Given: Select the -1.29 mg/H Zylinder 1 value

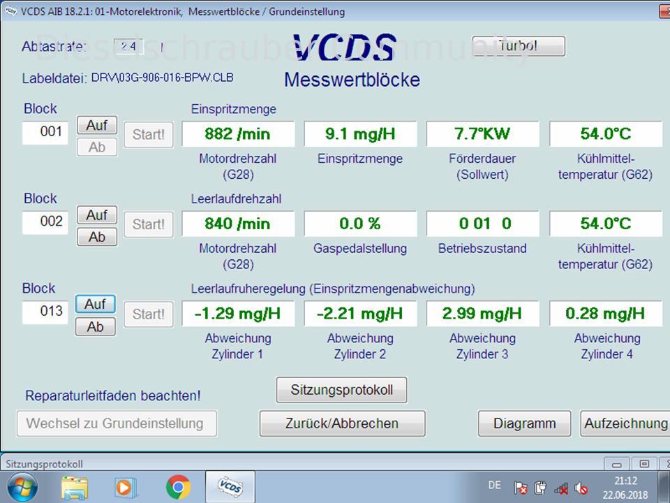Looking at the screenshot, I should [238, 314].
